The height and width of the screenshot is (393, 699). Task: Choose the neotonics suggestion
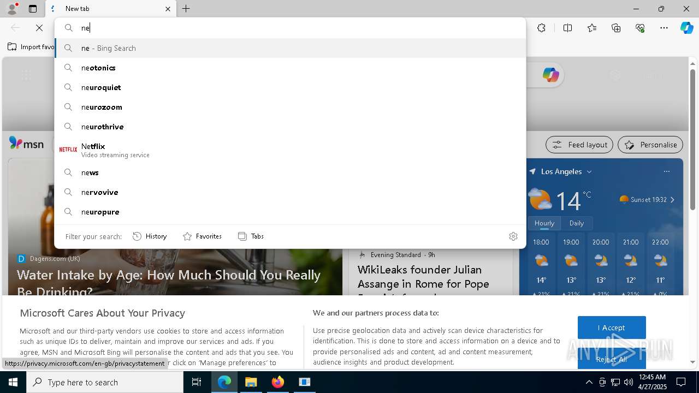click(x=291, y=68)
